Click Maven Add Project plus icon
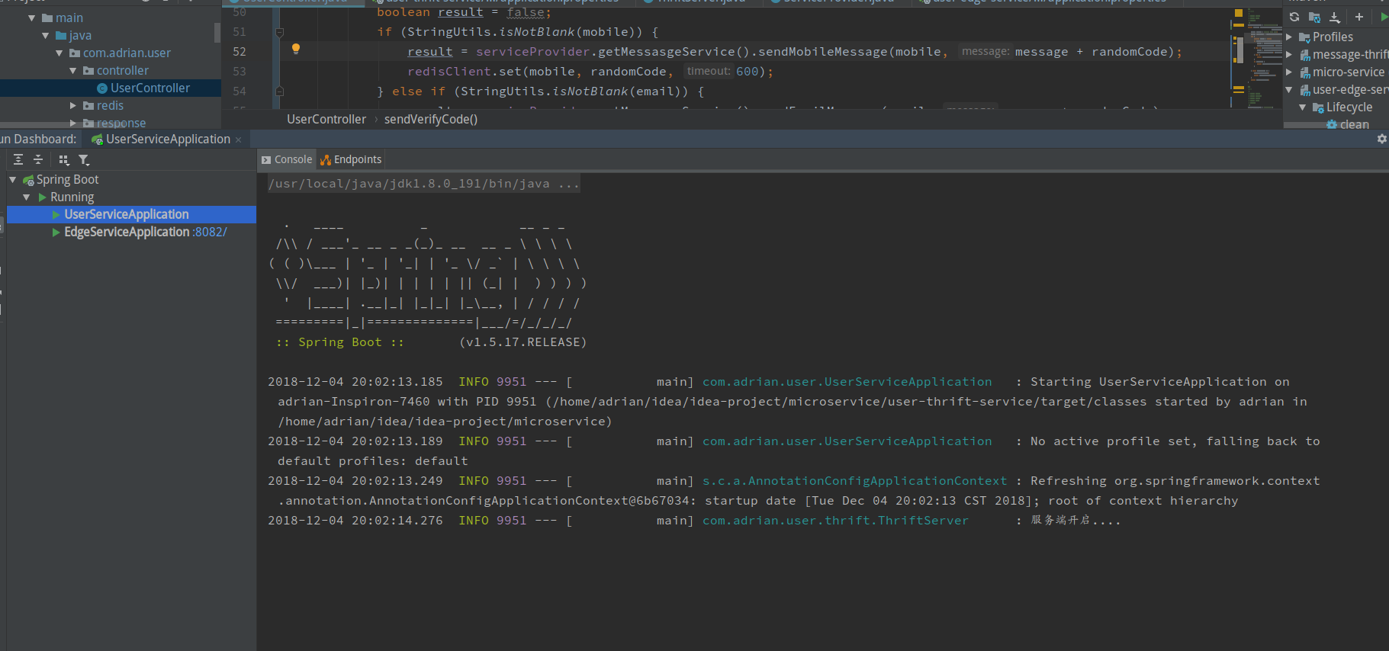Screen dimensions: 1389x651 1359,17
